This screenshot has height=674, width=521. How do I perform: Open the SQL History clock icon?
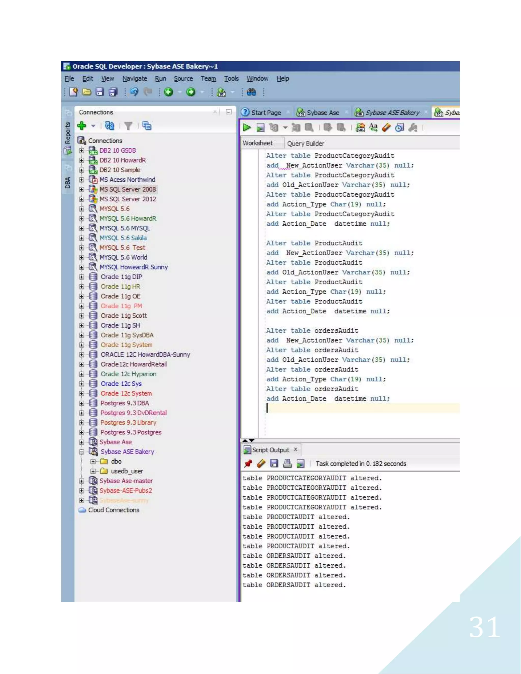399,127
